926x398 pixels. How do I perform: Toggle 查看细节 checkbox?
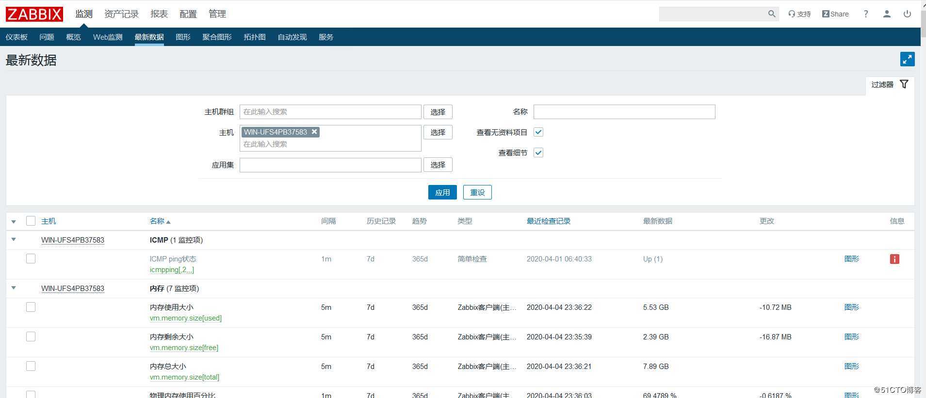click(538, 153)
